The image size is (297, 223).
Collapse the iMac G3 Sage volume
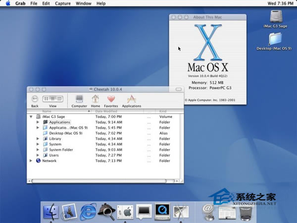coord(31,116)
